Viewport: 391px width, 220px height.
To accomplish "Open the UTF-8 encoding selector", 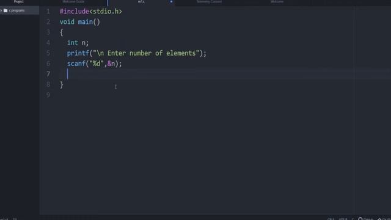I will point(343,219).
